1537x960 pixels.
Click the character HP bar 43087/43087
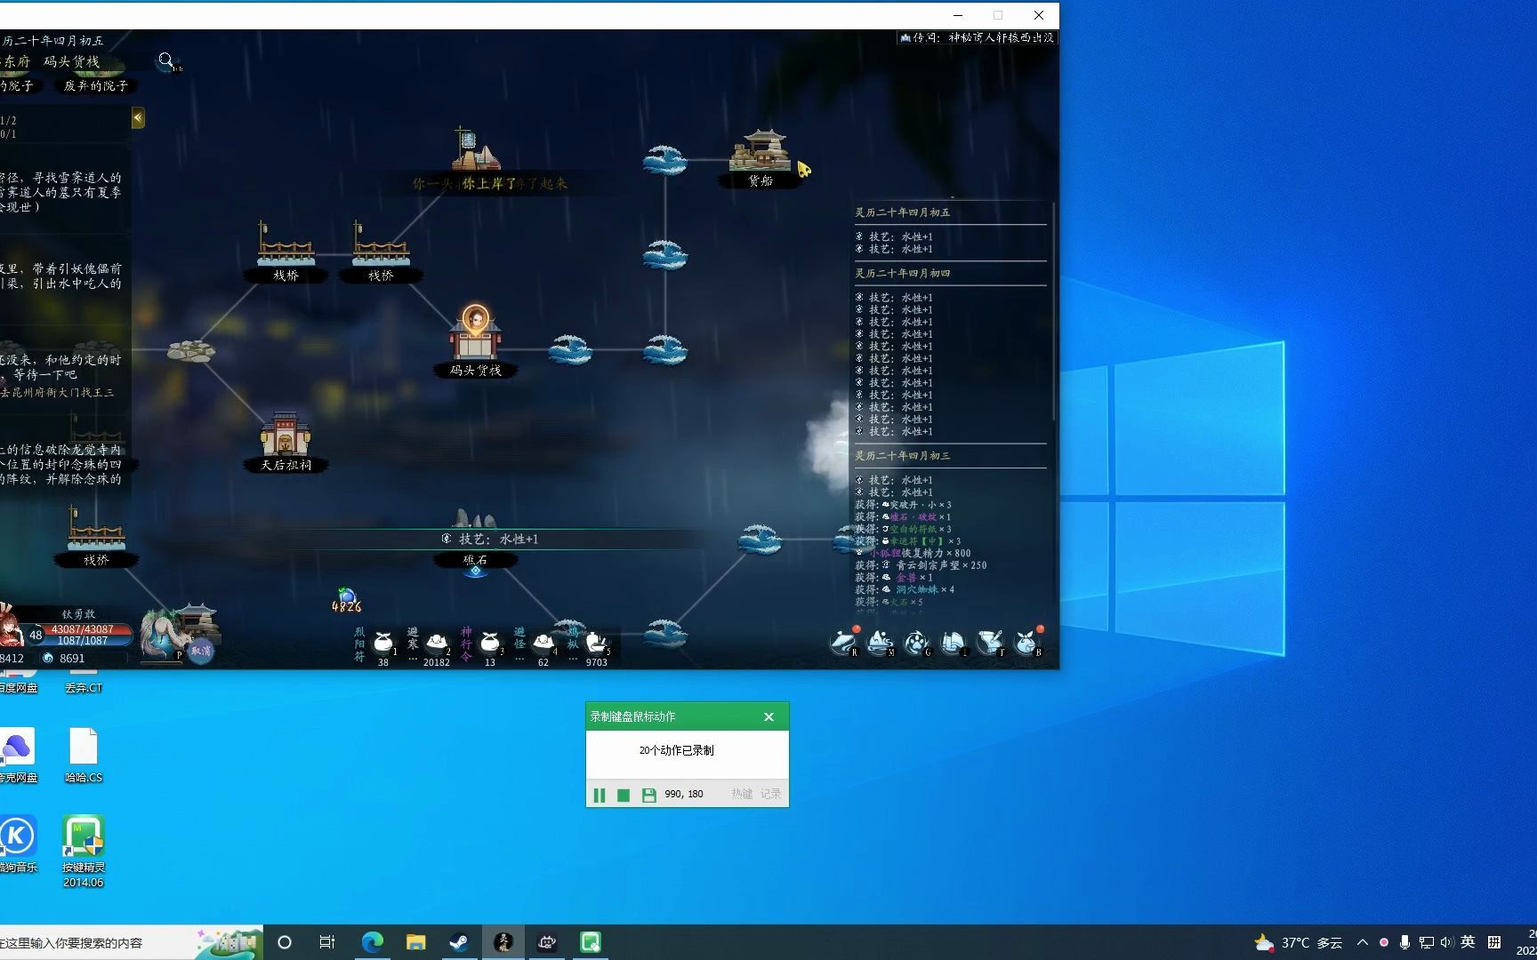click(x=82, y=629)
